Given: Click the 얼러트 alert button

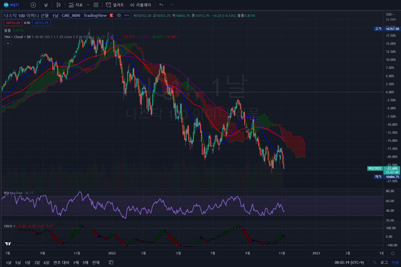Looking at the screenshot, I should 115,5.
